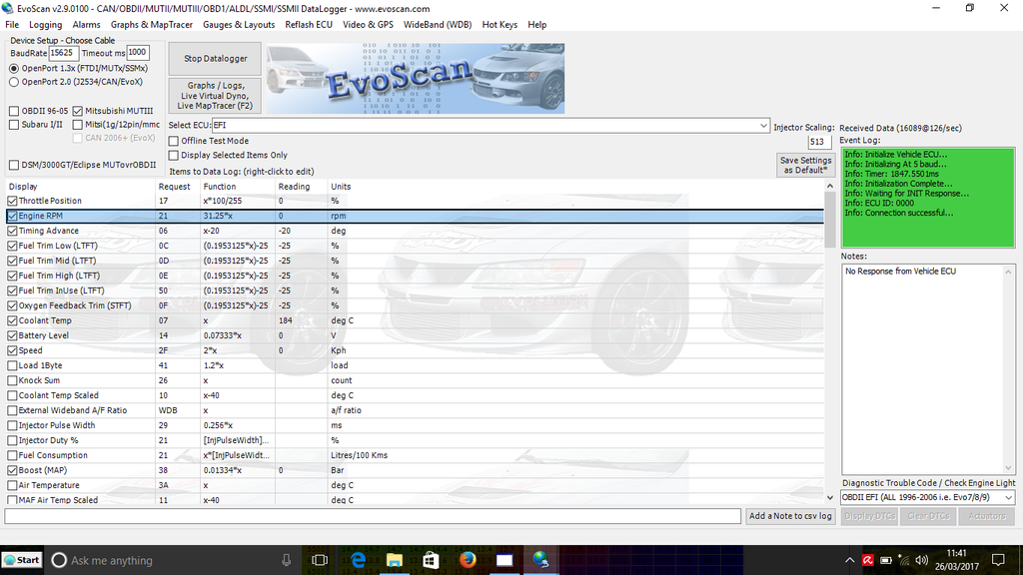Click scroll-down arrow of data items list
The height and width of the screenshot is (575, 1023).
point(830,498)
